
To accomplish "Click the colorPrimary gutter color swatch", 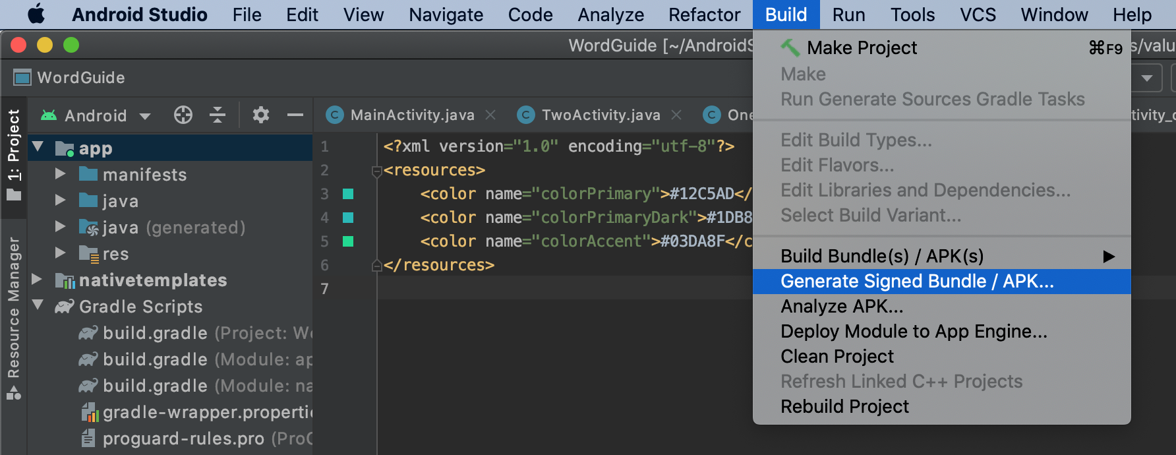I will pos(348,194).
